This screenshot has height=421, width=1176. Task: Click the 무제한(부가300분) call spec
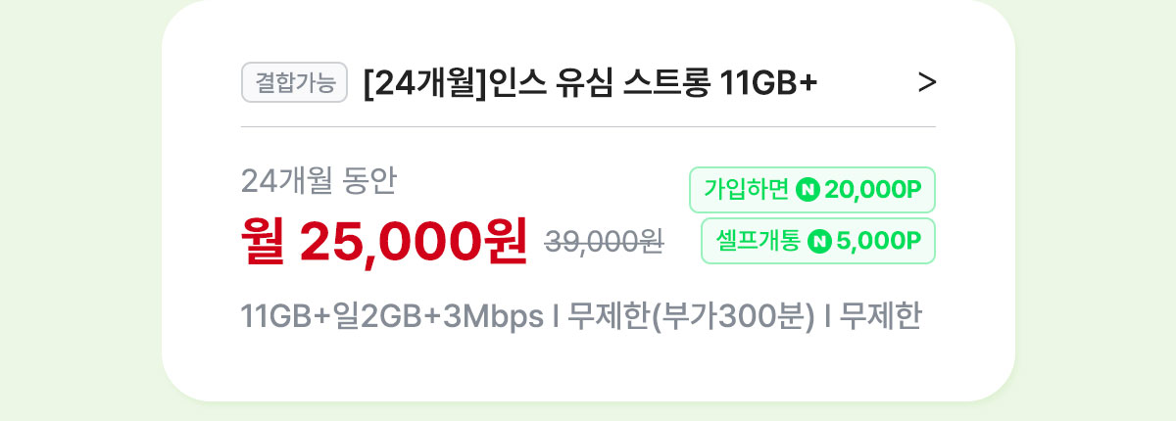click(x=692, y=318)
